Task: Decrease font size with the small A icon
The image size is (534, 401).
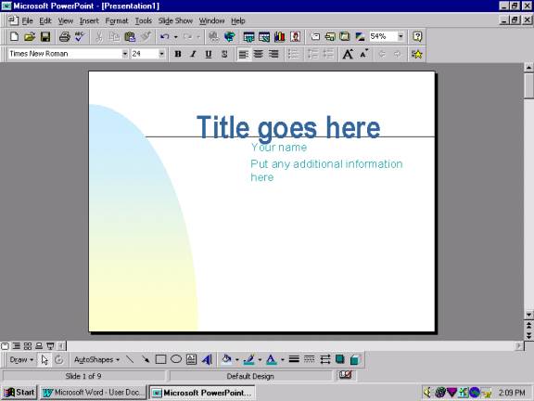Action: (x=363, y=54)
